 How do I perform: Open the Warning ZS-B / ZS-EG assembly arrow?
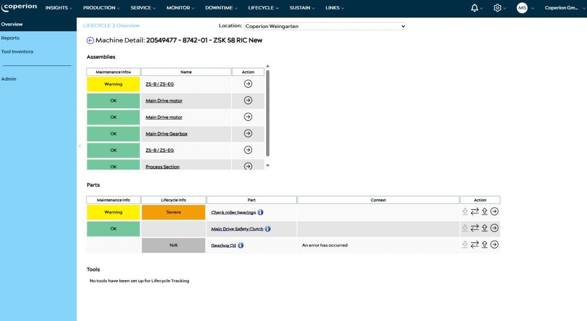point(248,84)
